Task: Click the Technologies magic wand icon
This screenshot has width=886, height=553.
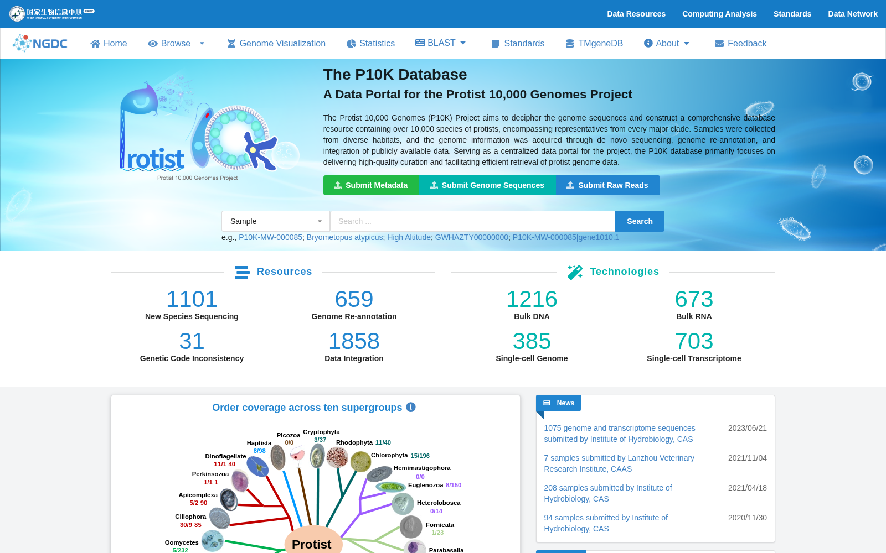Action: click(575, 272)
